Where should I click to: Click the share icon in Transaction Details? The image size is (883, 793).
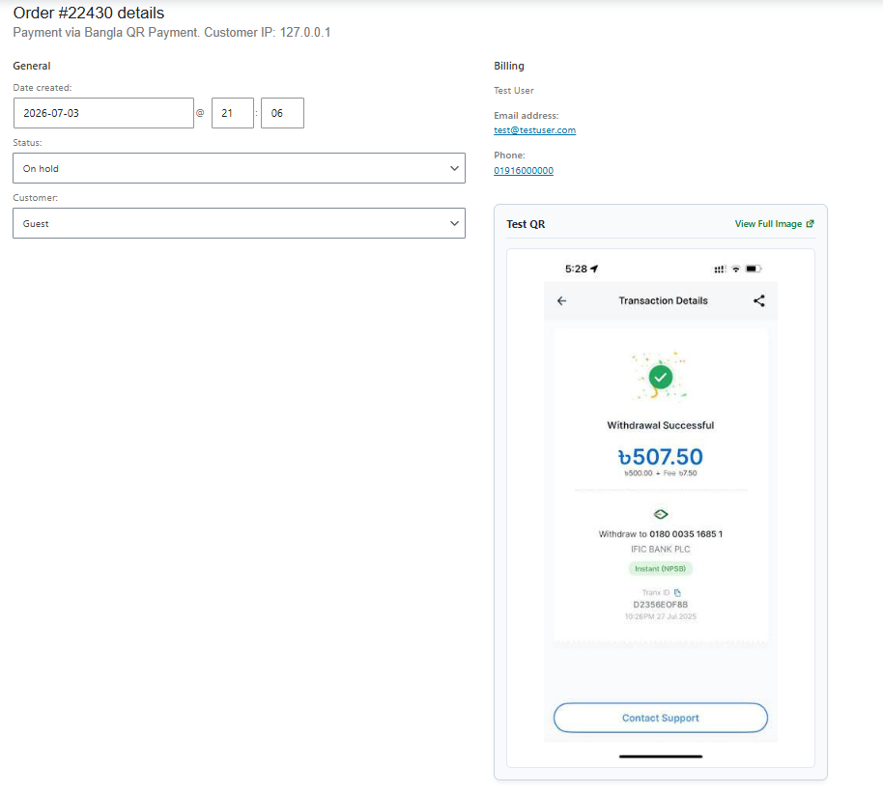click(759, 300)
